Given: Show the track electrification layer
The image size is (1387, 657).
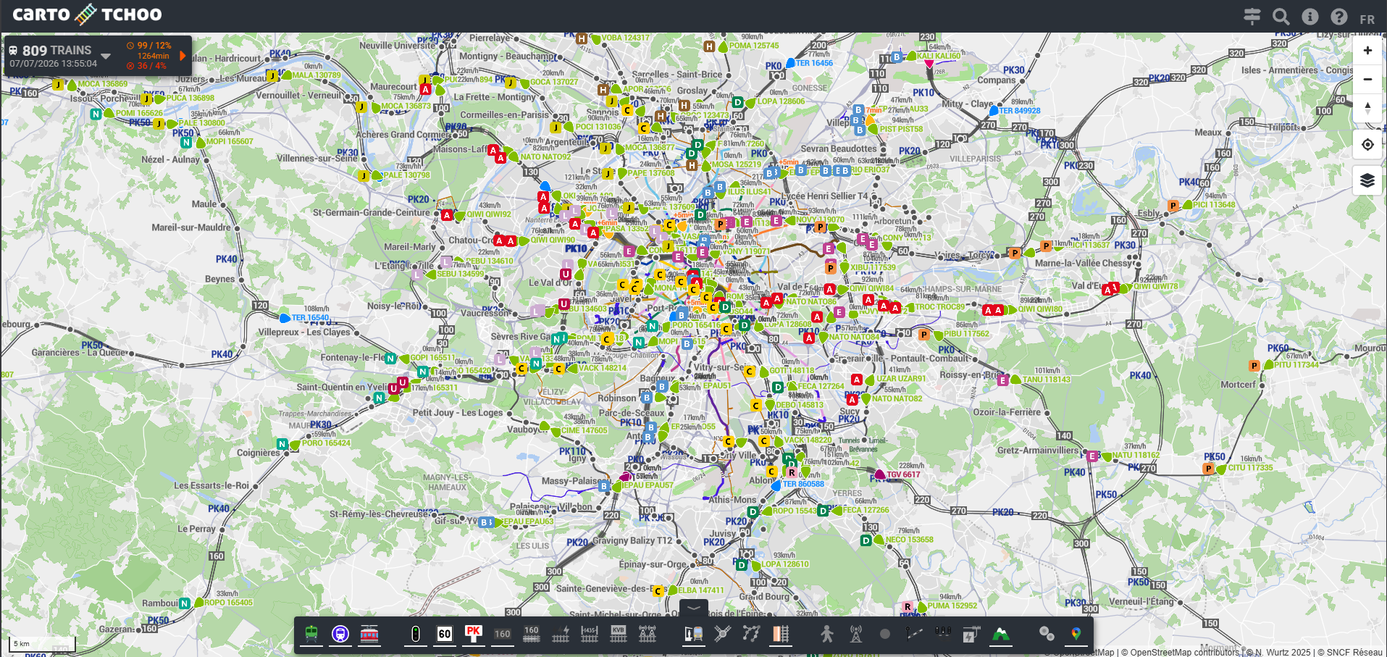Looking at the screenshot, I should pos(561,634).
